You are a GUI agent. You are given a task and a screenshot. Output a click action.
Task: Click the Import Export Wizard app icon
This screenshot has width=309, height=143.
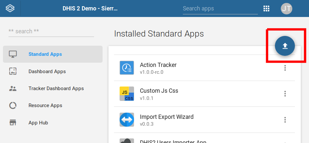[x=127, y=119]
